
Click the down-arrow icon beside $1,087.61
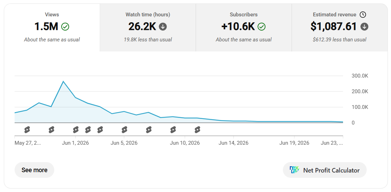pos(364,27)
